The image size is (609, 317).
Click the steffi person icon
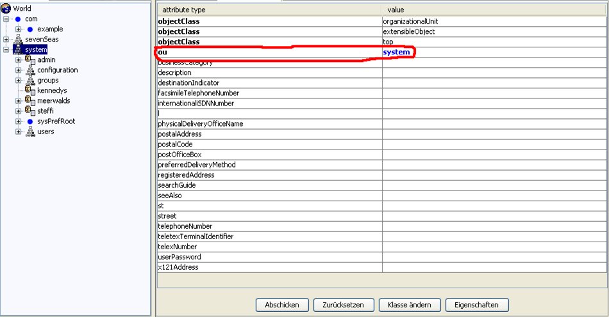(30, 111)
